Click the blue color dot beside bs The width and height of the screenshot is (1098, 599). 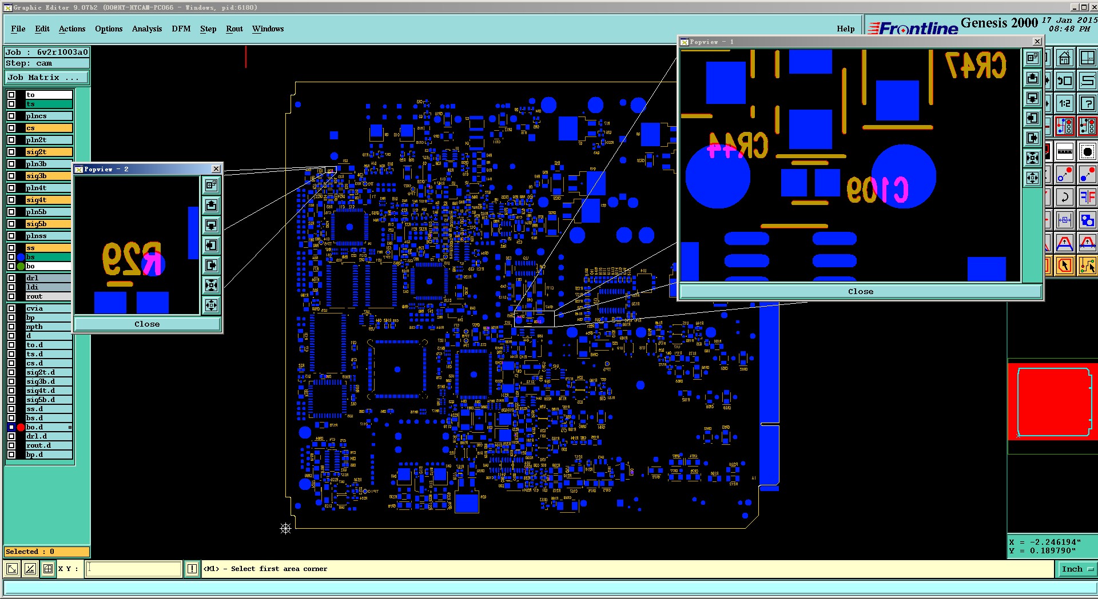tap(21, 257)
